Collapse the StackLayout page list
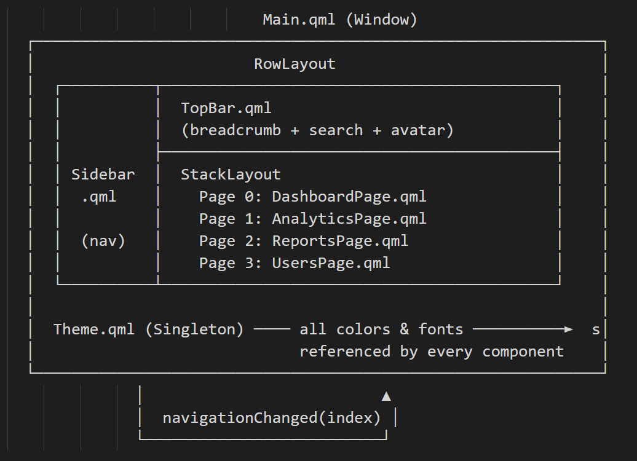The width and height of the screenshot is (637, 461). pos(231,174)
